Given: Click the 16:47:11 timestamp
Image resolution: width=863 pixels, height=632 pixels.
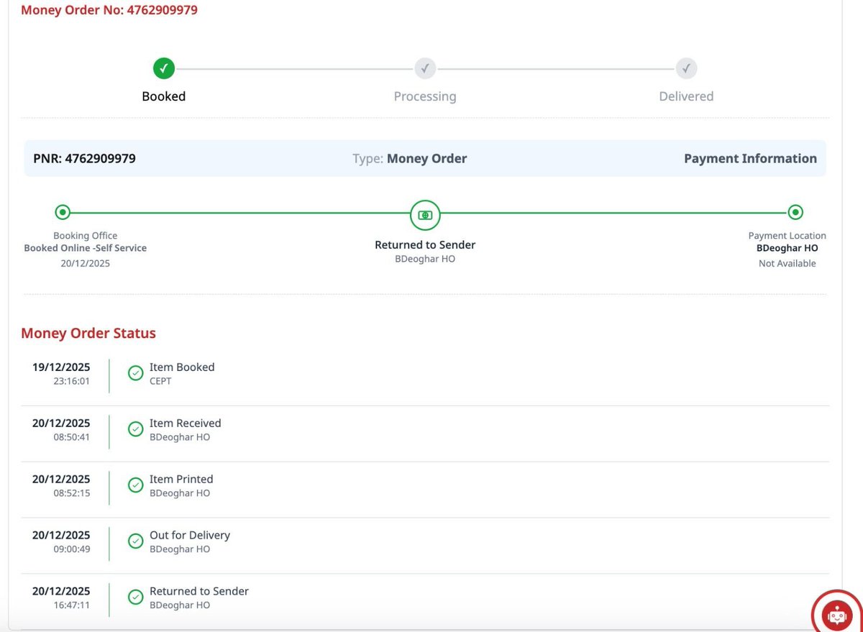Looking at the screenshot, I should coord(72,605).
